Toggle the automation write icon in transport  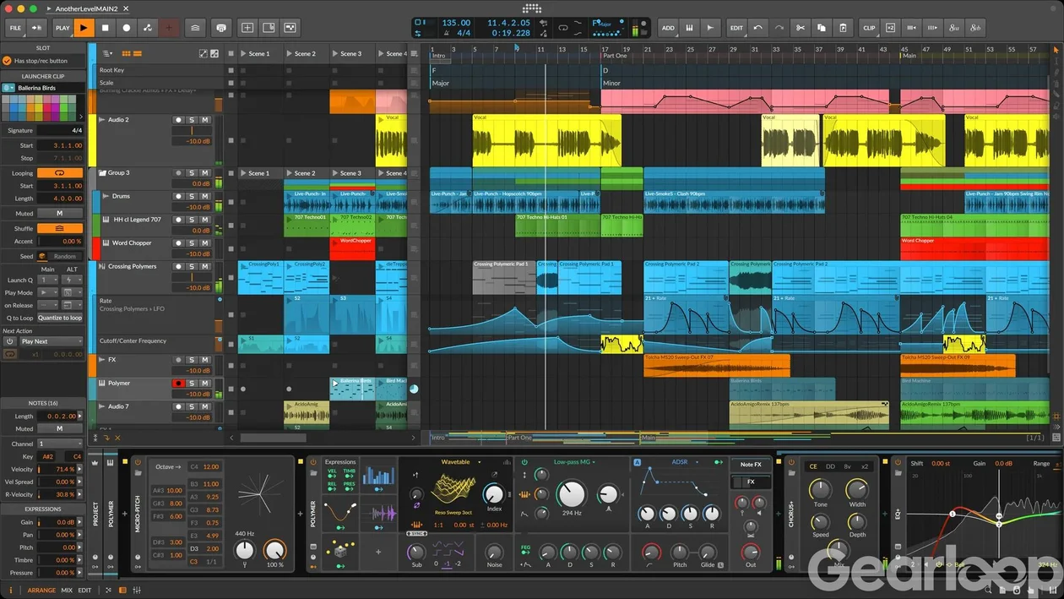(148, 28)
